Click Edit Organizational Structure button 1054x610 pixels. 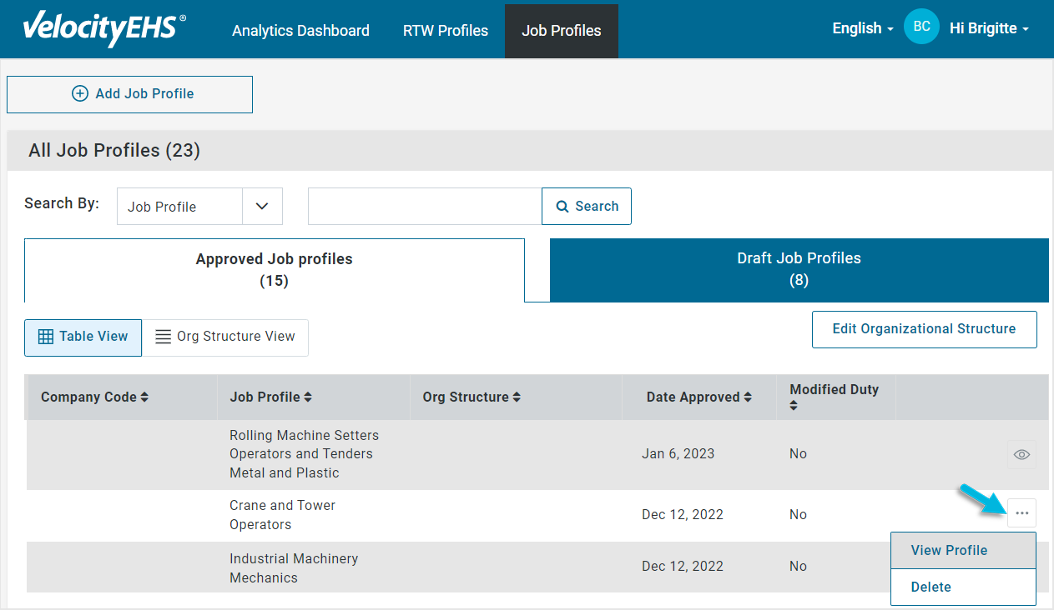coord(924,329)
